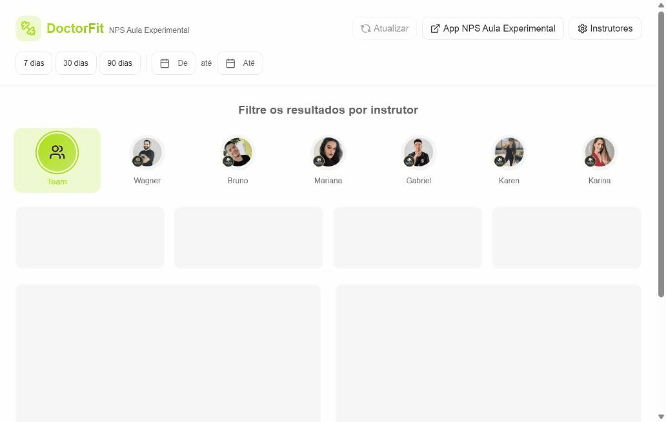
Task: Select the 90 dias period filter
Action: point(120,63)
